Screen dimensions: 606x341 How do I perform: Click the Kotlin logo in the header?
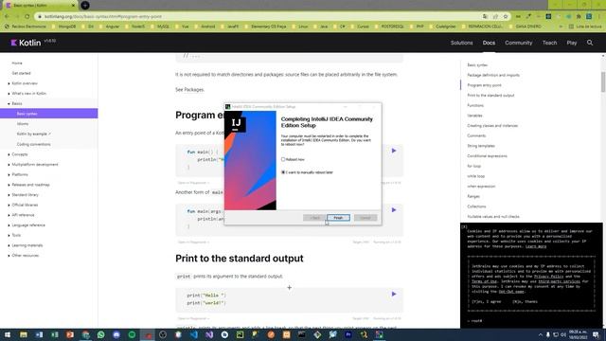coord(26,43)
